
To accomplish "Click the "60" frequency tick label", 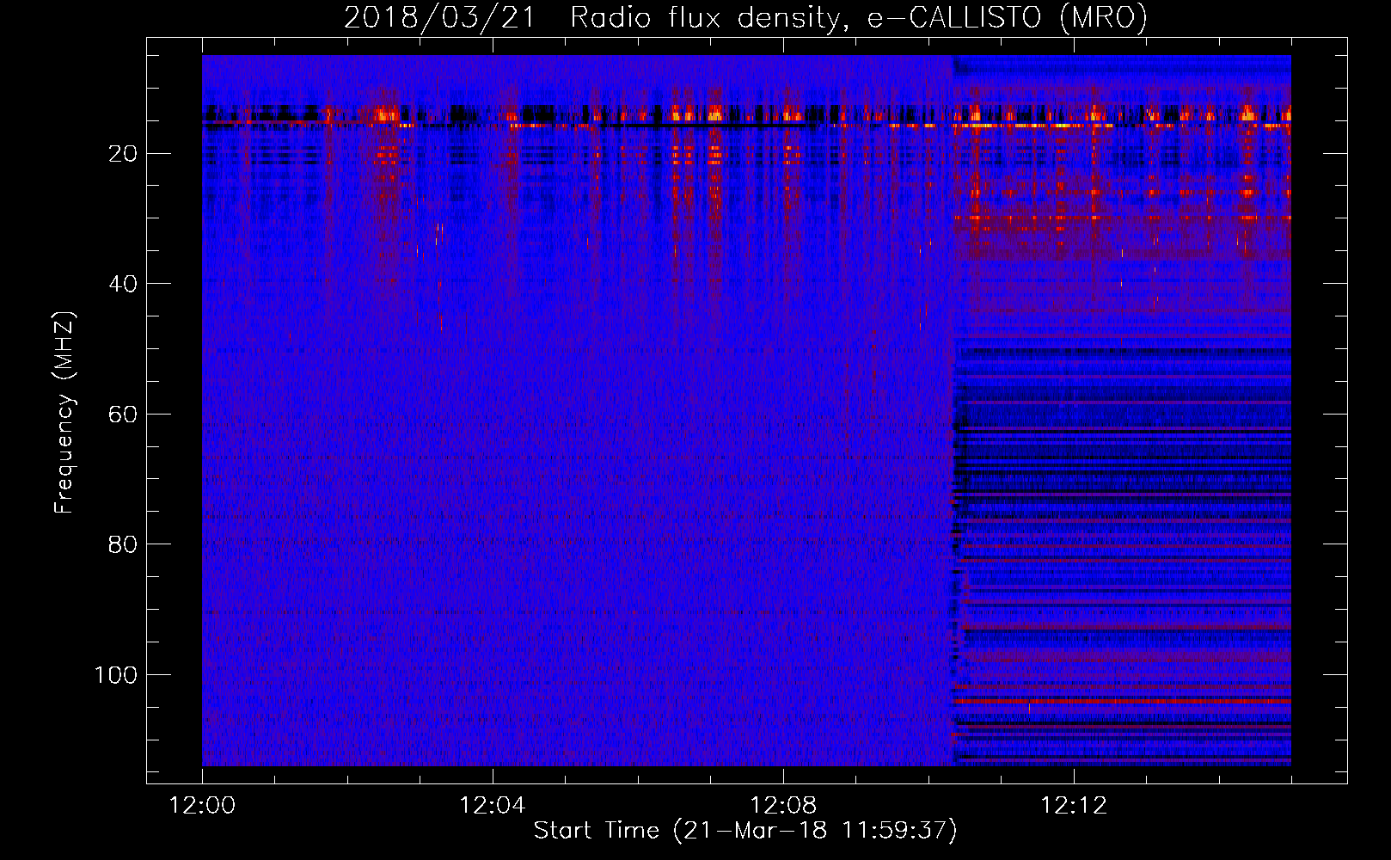I will pos(123,415).
